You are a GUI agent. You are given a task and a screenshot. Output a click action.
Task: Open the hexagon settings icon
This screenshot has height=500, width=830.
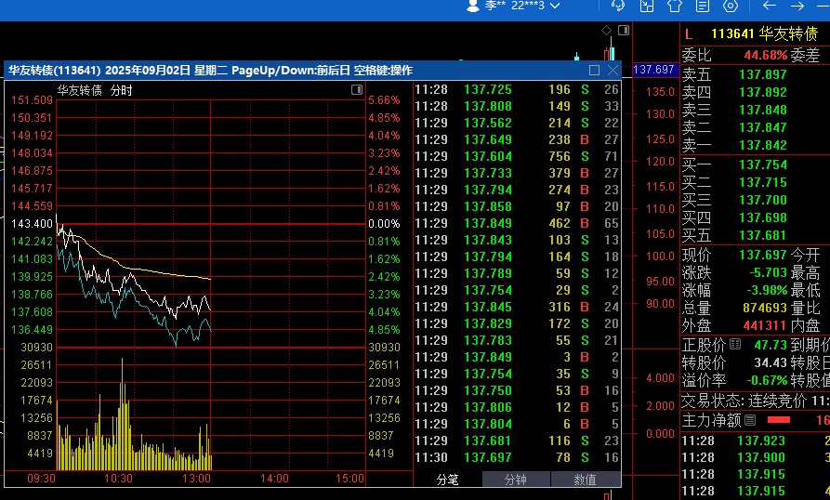(731, 6)
